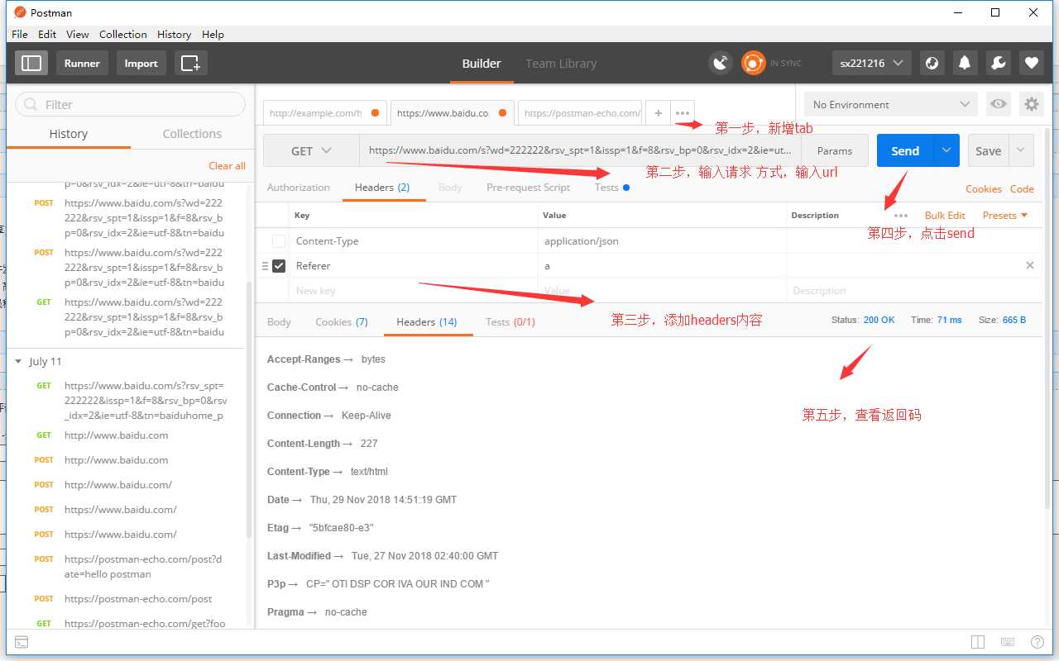The image size is (1059, 661).
Task: Open sx221216 account dropdown
Action: pos(871,63)
